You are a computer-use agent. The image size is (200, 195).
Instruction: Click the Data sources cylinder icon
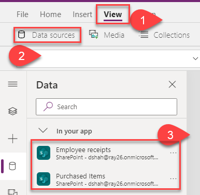point(22,35)
